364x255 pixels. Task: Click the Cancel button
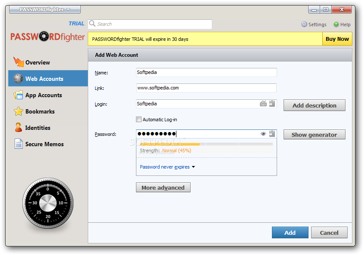click(x=329, y=233)
